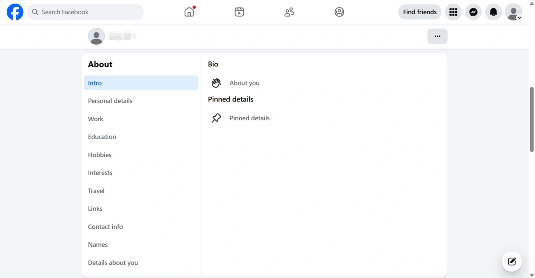This screenshot has width=535, height=278.
Task: Select Personal details in About sidebar
Action: tap(141, 101)
